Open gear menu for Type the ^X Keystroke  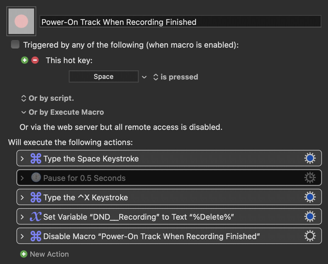[310, 198]
